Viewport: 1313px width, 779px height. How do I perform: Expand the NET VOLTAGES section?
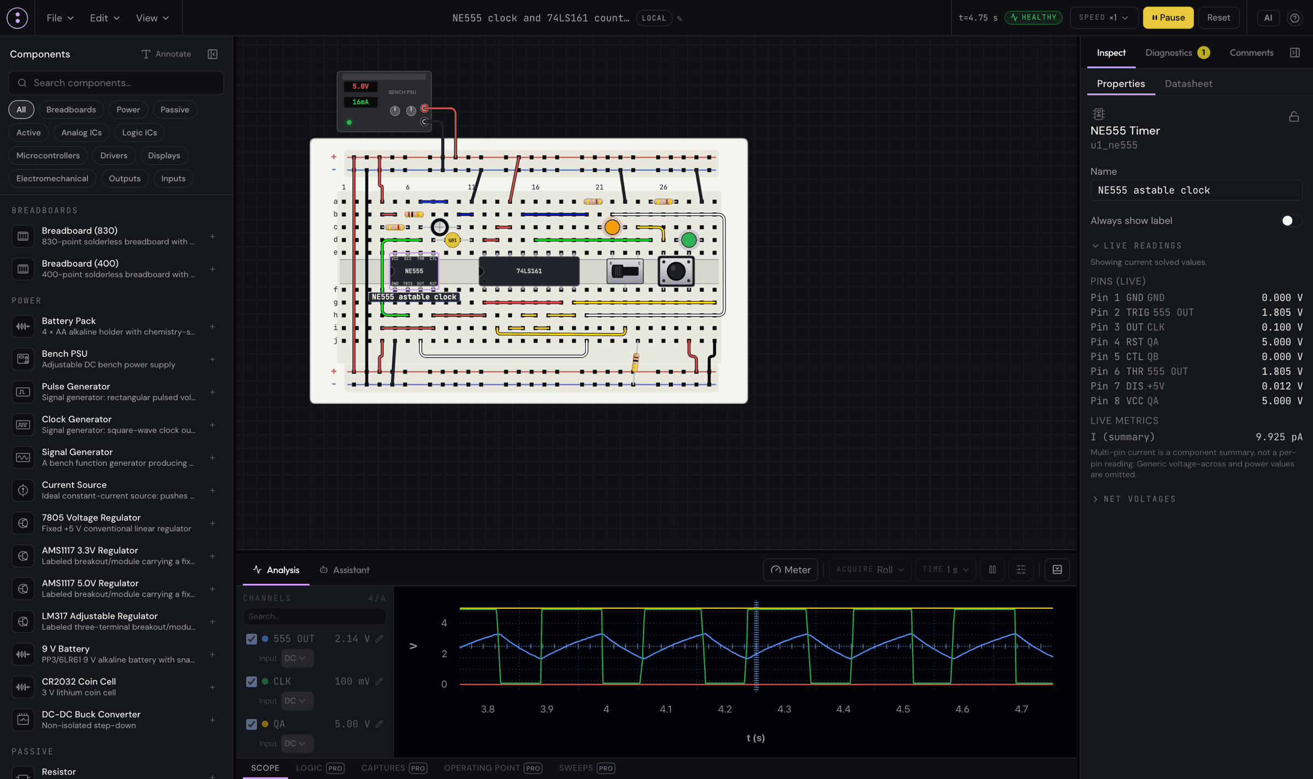click(1134, 499)
